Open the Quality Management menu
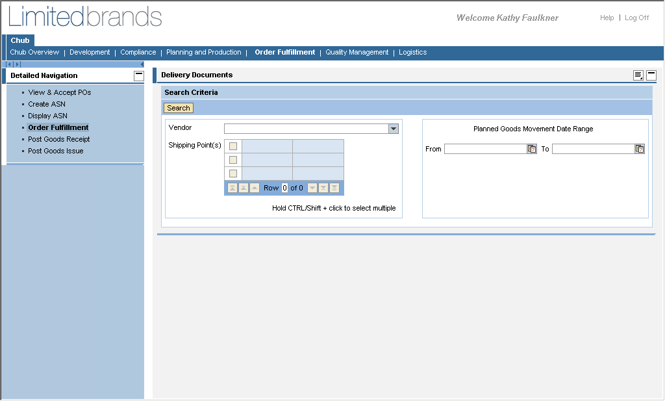The width and height of the screenshot is (665, 401). point(357,52)
